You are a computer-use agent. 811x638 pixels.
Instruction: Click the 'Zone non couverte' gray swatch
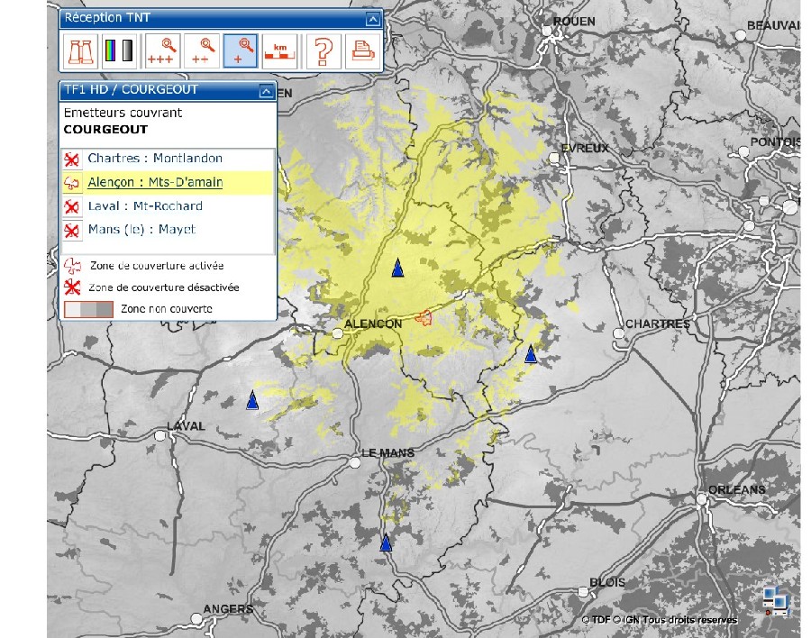(88, 309)
